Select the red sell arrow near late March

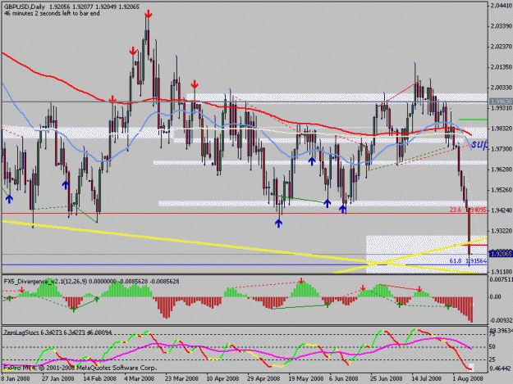[195, 84]
